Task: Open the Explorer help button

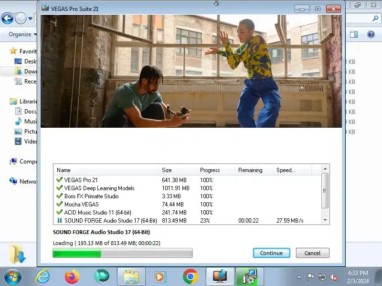Action: (x=371, y=34)
